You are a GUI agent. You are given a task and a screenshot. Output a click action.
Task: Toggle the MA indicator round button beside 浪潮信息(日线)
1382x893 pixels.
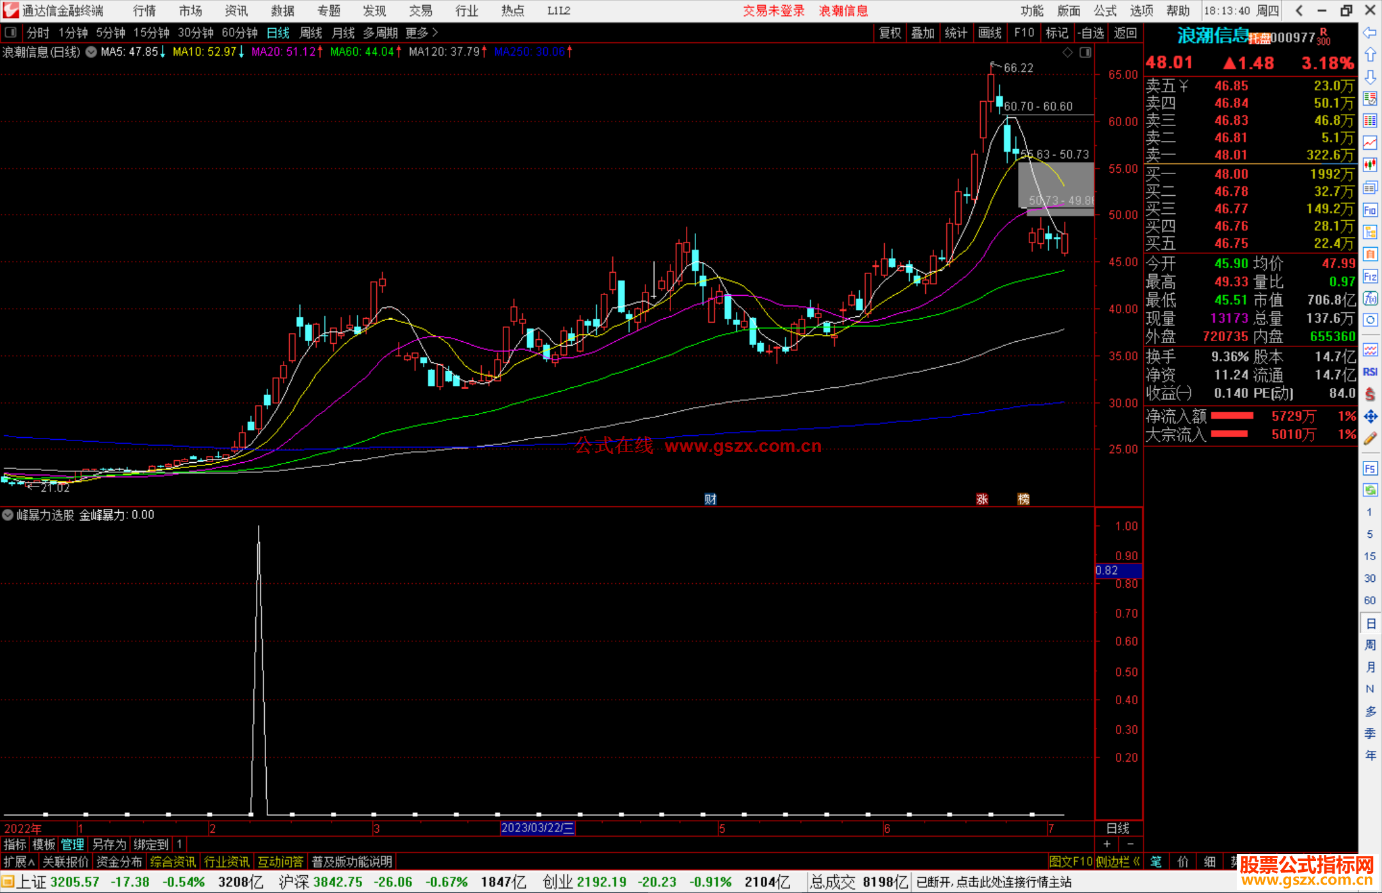coord(91,52)
